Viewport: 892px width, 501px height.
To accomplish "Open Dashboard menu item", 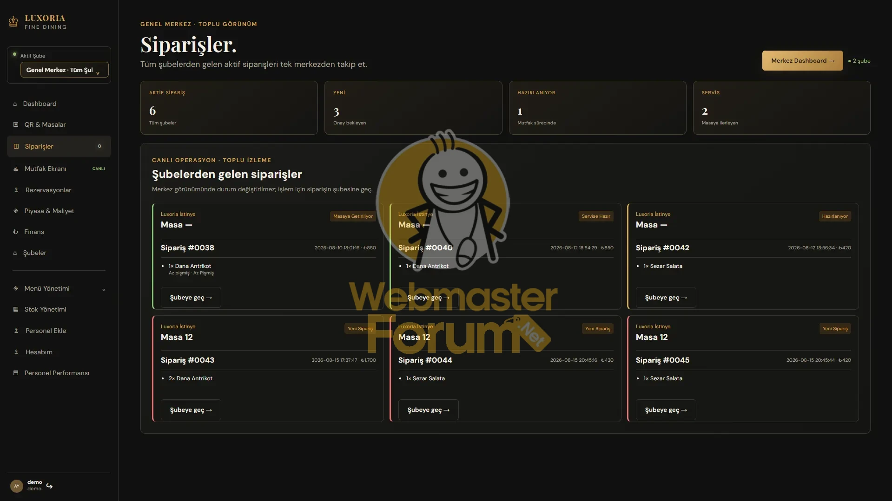I will point(59,104).
